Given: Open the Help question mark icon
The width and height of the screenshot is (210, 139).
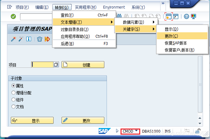Looking at the screenshot, I should (186, 16).
